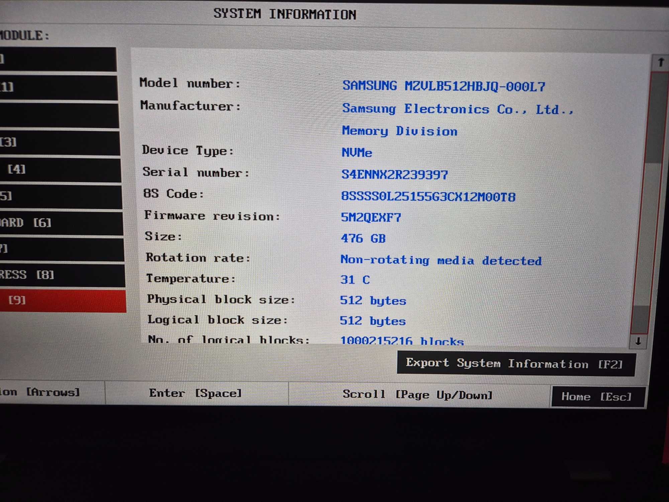Select the highlighted red module [9]

point(63,301)
